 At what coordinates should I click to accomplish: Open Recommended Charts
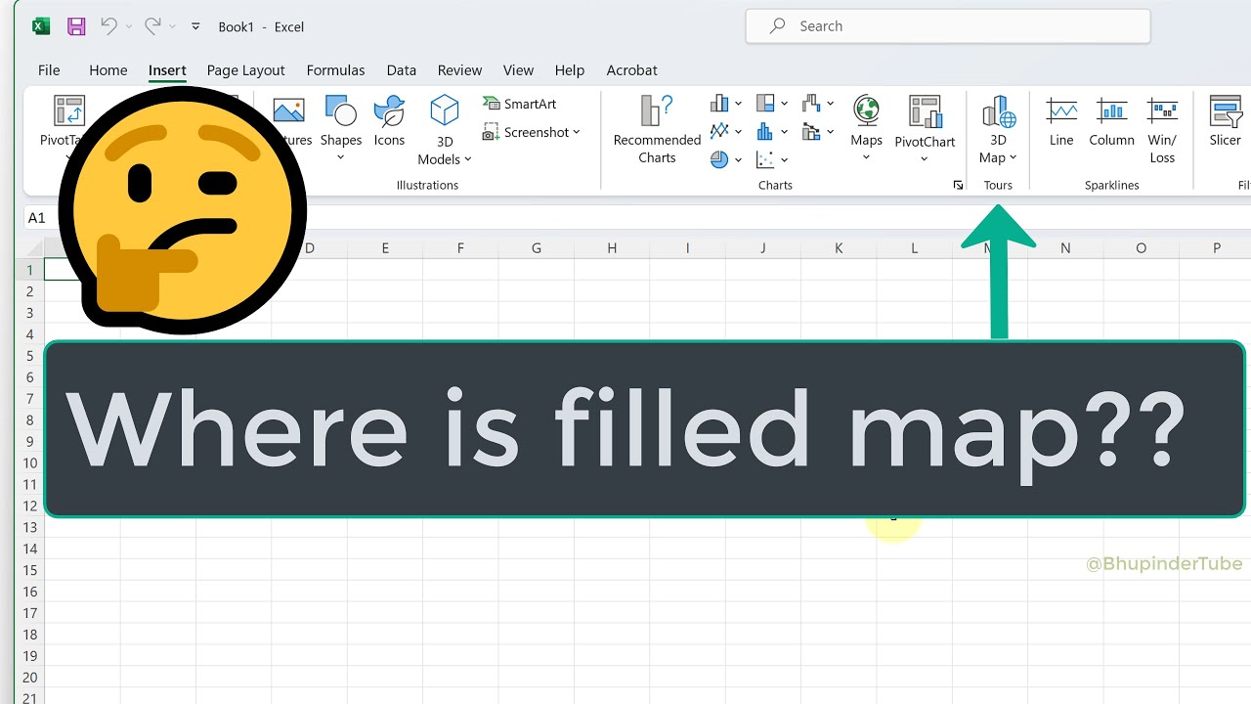(x=657, y=129)
